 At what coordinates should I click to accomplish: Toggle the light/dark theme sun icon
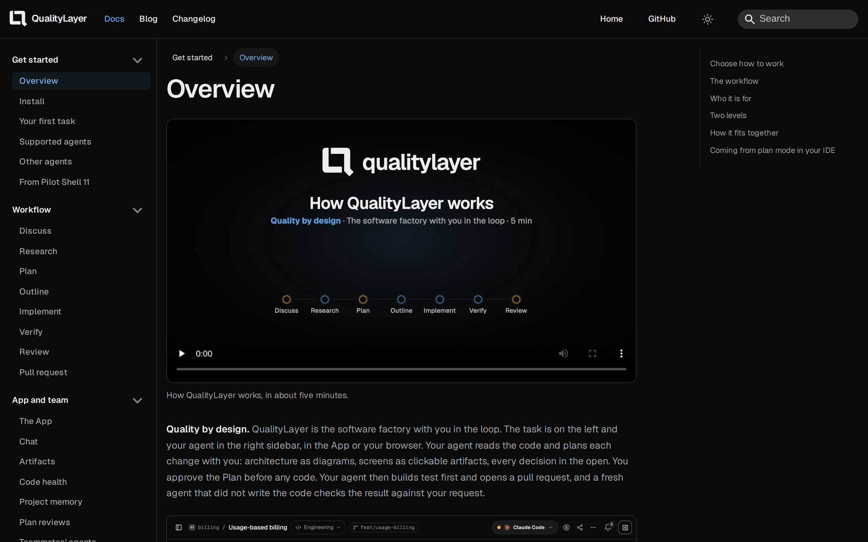click(x=707, y=19)
